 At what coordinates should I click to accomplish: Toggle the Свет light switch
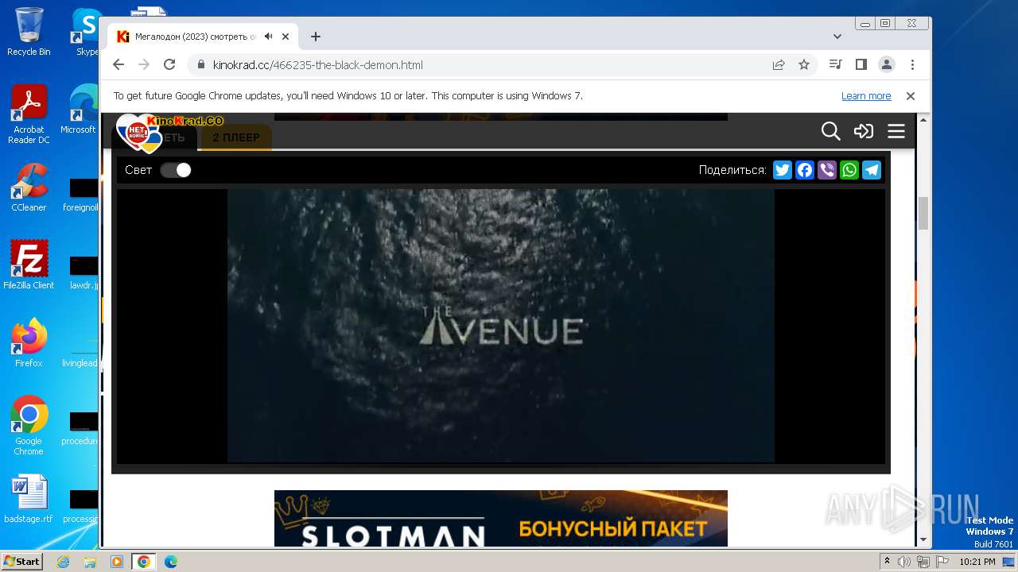click(x=176, y=170)
